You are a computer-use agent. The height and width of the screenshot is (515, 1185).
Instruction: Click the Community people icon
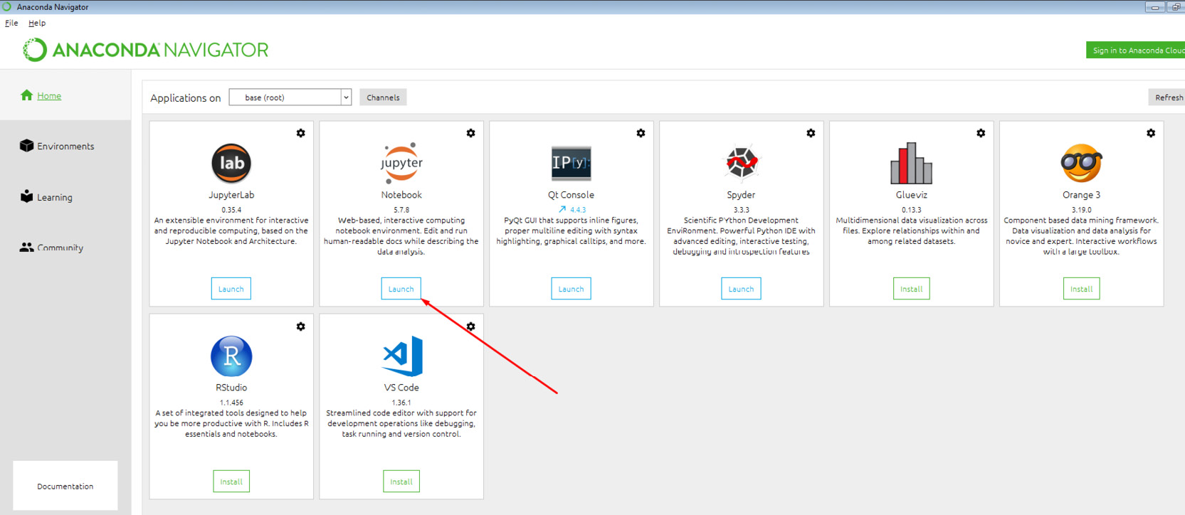(x=26, y=247)
